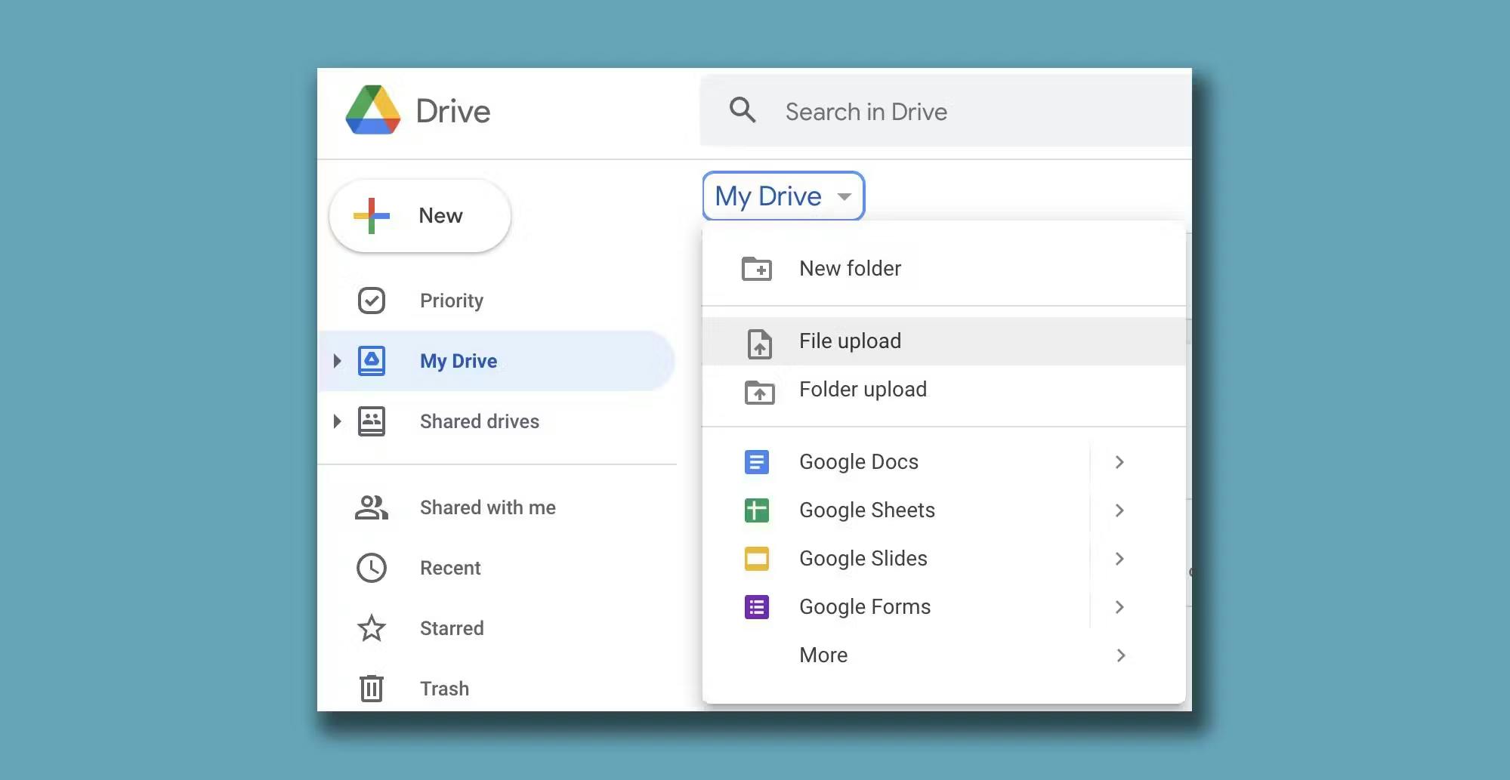Screen dimensions: 1510x780
Task: Select the Google Docs icon
Action: (x=757, y=461)
